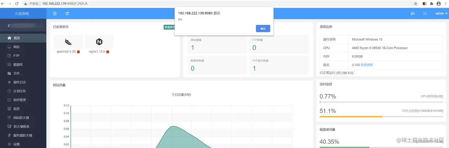Bookmark the page with the star icon
Viewport: 449px width, 148px height.
416,4
